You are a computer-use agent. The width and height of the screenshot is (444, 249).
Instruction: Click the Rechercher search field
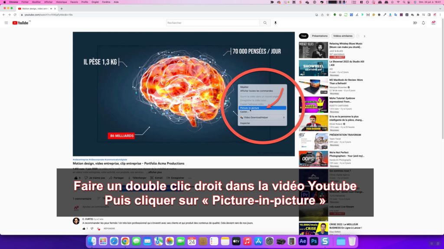(x=213, y=23)
